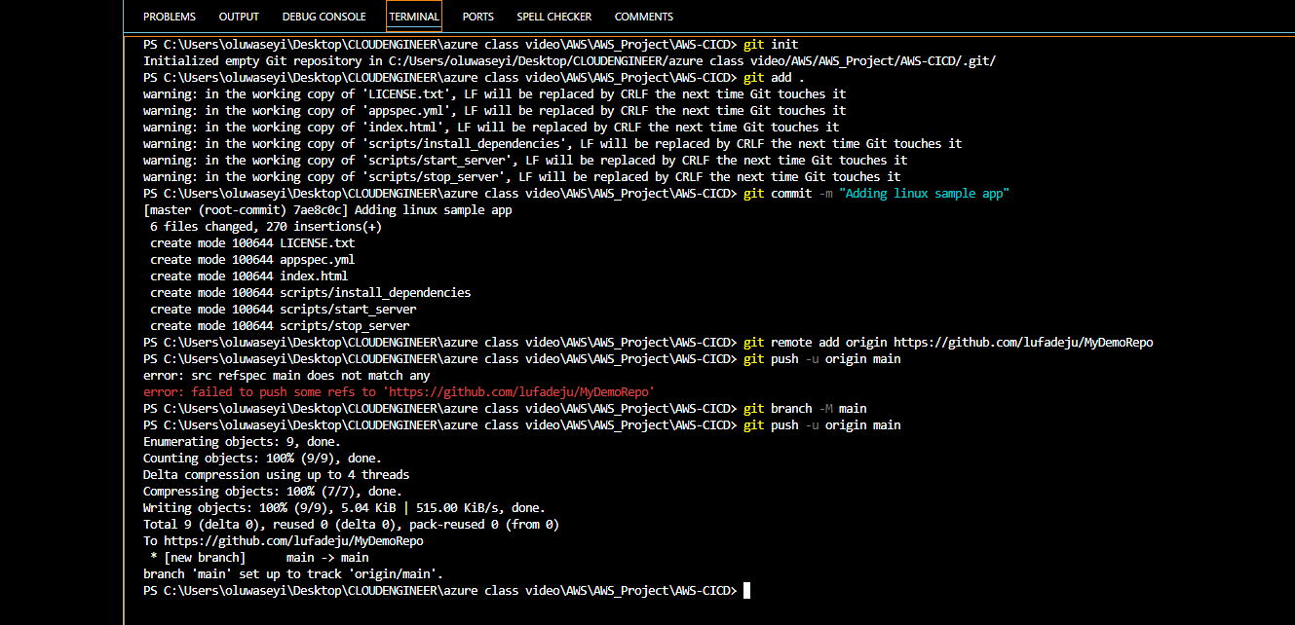
Task: Open the PORTS tab
Action: pos(477,17)
